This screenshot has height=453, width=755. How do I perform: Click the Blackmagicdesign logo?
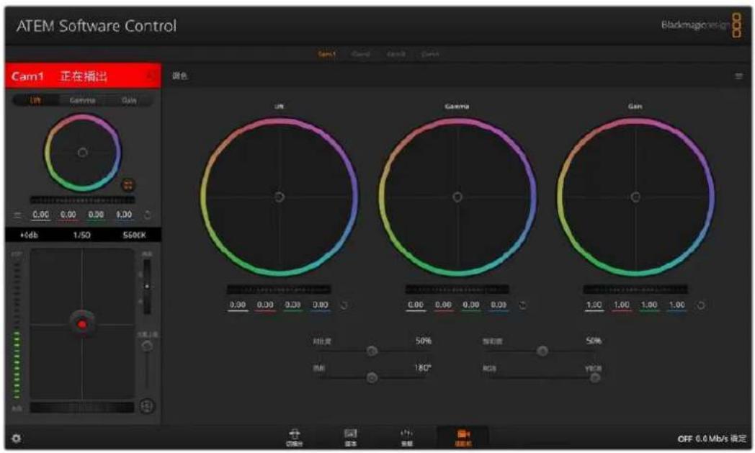(x=701, y=25)
